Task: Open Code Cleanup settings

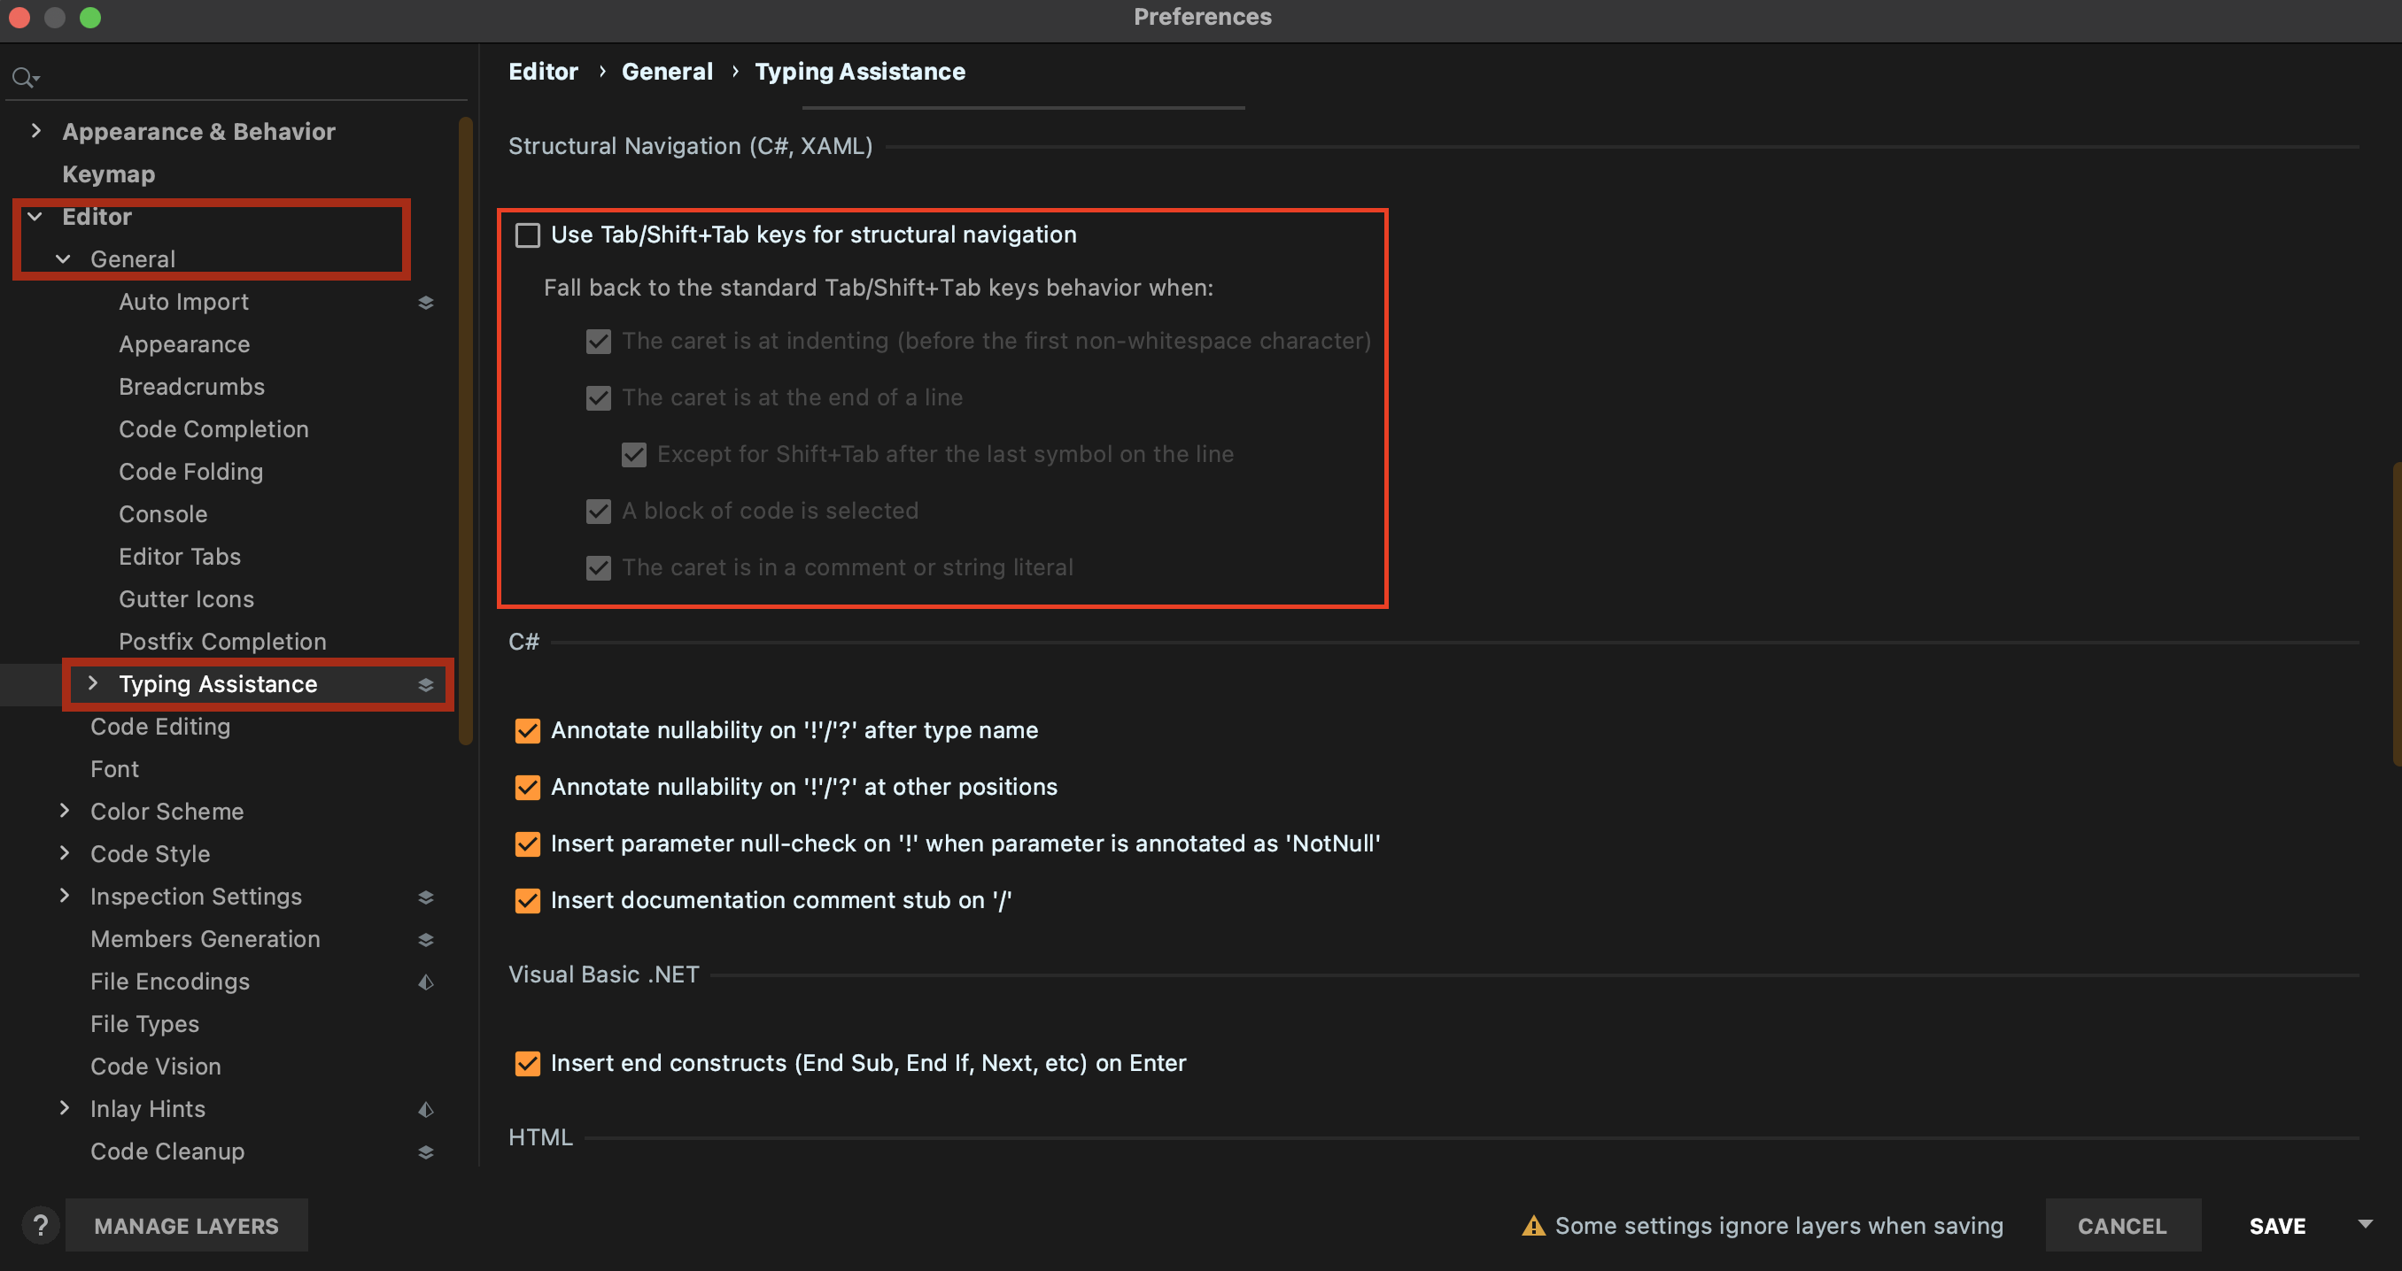Action: pos(168,1152)
